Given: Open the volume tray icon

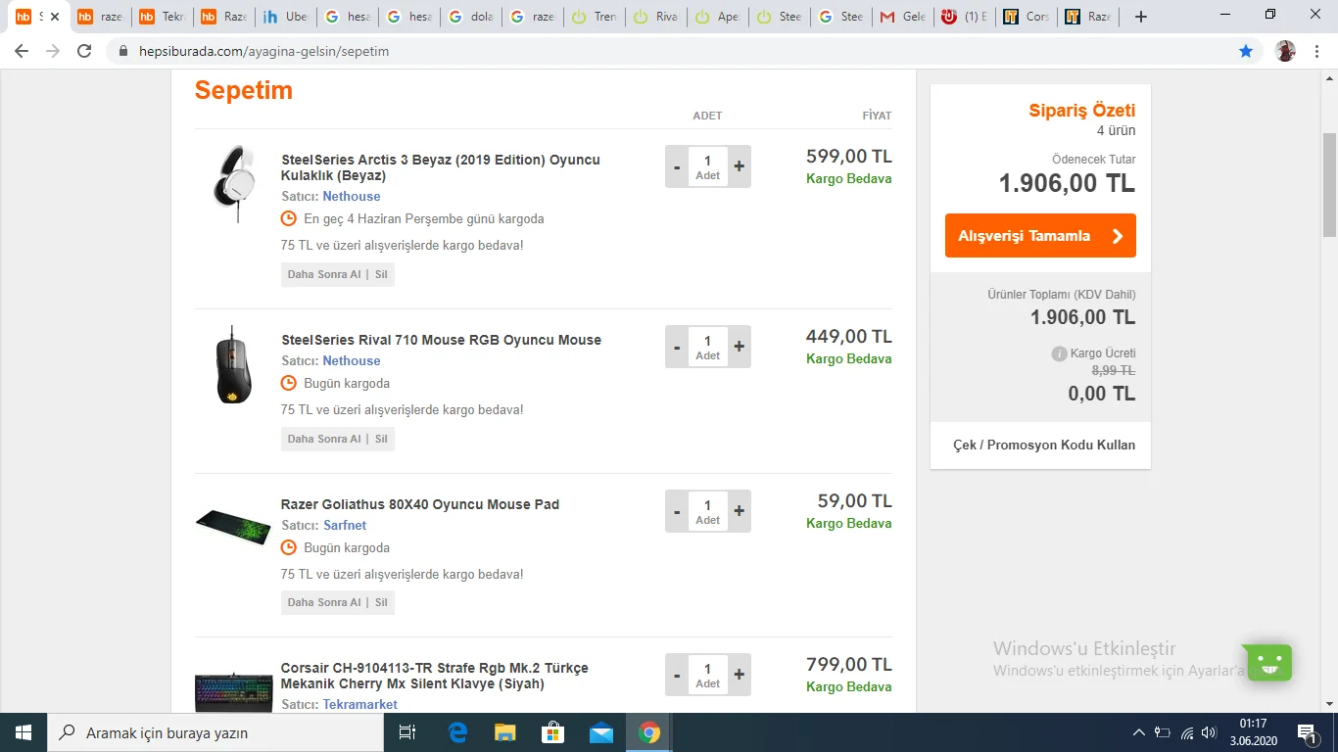Looking at the screenshot, I should (1209, 732).
